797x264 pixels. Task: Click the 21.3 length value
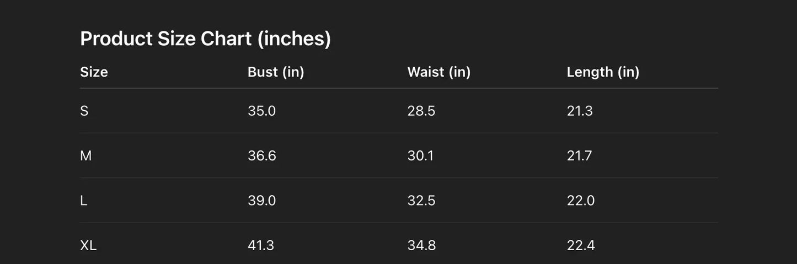click(x=580, y=111)
